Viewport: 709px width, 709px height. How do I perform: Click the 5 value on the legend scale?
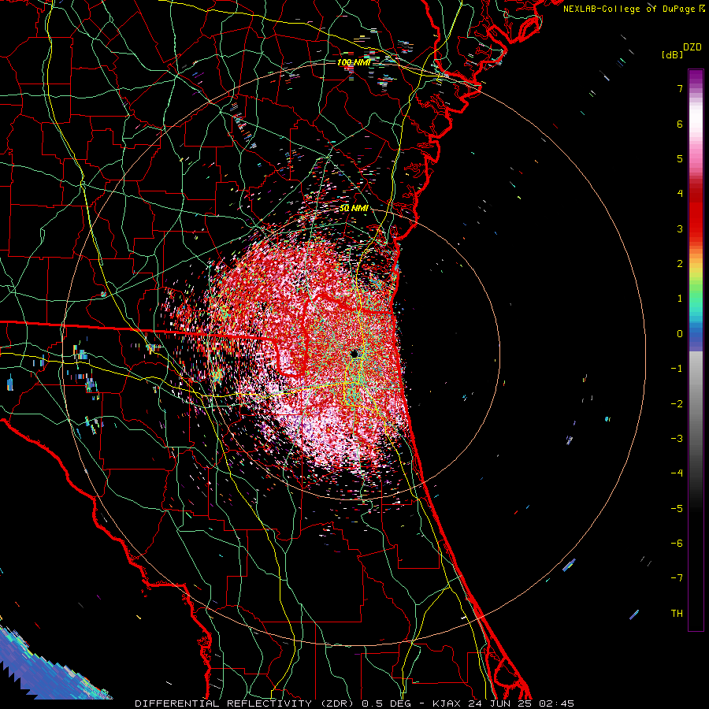pyautogui.click(x=680, y=158)
